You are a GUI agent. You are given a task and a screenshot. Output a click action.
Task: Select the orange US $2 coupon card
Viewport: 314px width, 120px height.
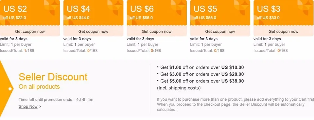(30, 13)
